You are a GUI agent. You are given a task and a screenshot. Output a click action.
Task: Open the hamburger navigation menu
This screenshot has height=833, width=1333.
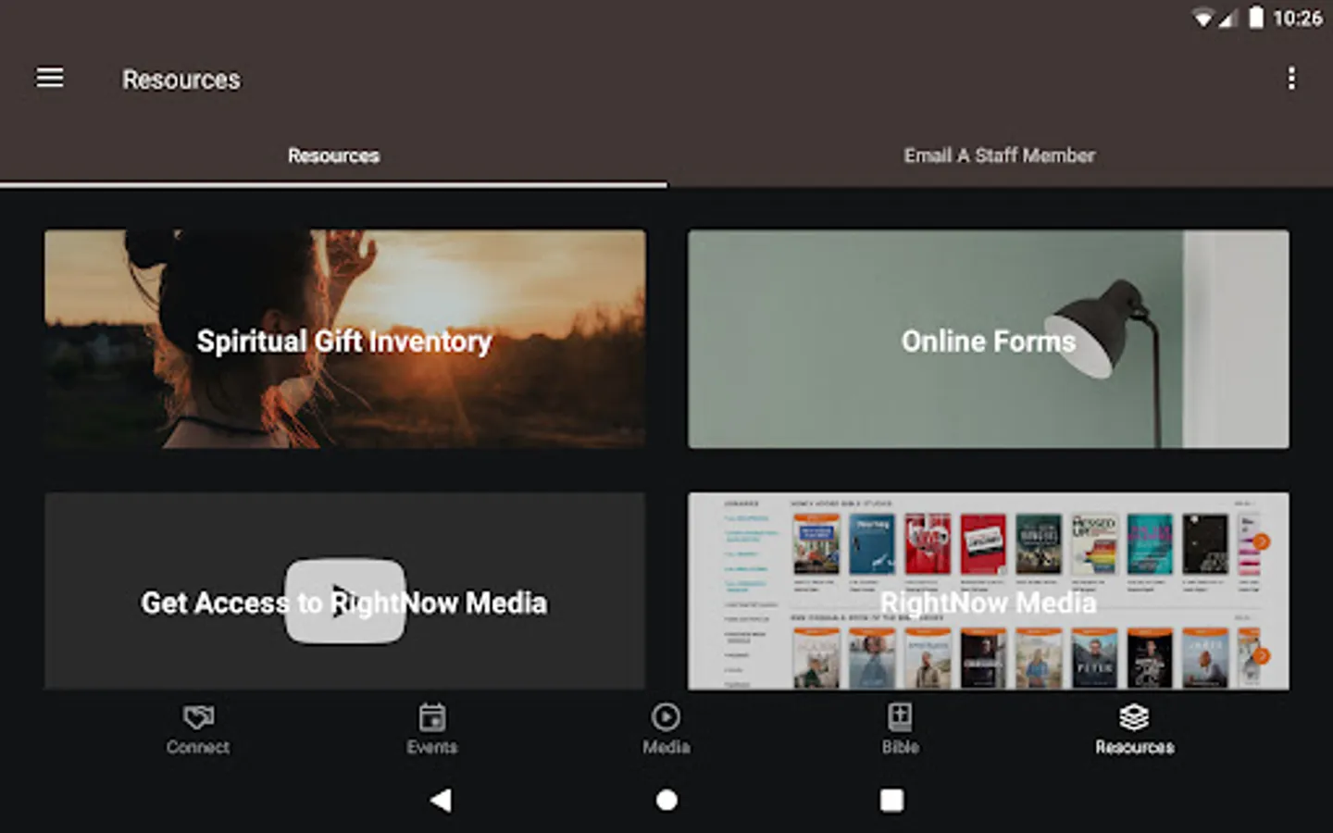[50, 78]
